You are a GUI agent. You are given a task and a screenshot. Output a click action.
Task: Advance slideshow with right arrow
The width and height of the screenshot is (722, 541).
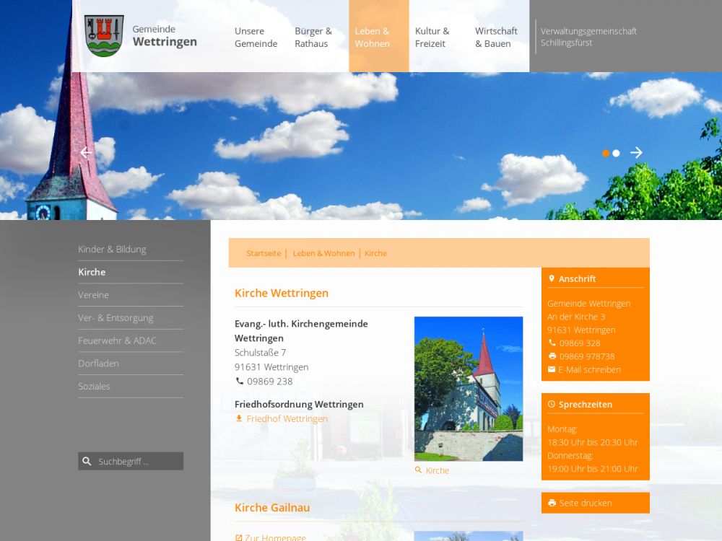(x=636, y=152)
